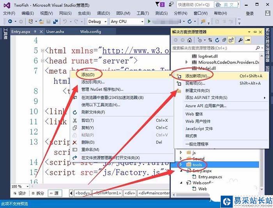The height and width of the screenshot is (208, 273).
Task: Expand the Microsoft.CodeDom.Providers node
Action: [x=186, y=62]
